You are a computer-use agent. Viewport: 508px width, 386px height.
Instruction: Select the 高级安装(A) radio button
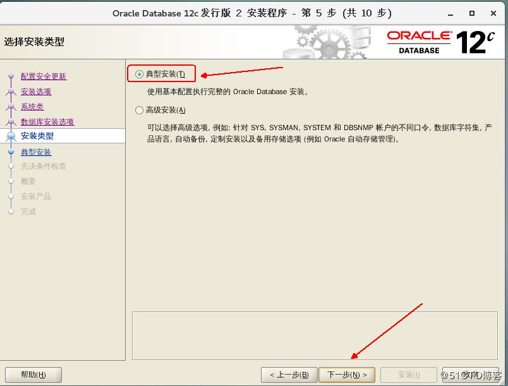[x=140, y=110]
